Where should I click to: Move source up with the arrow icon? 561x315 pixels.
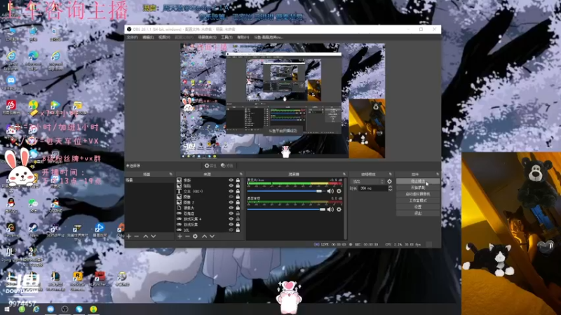204,237
